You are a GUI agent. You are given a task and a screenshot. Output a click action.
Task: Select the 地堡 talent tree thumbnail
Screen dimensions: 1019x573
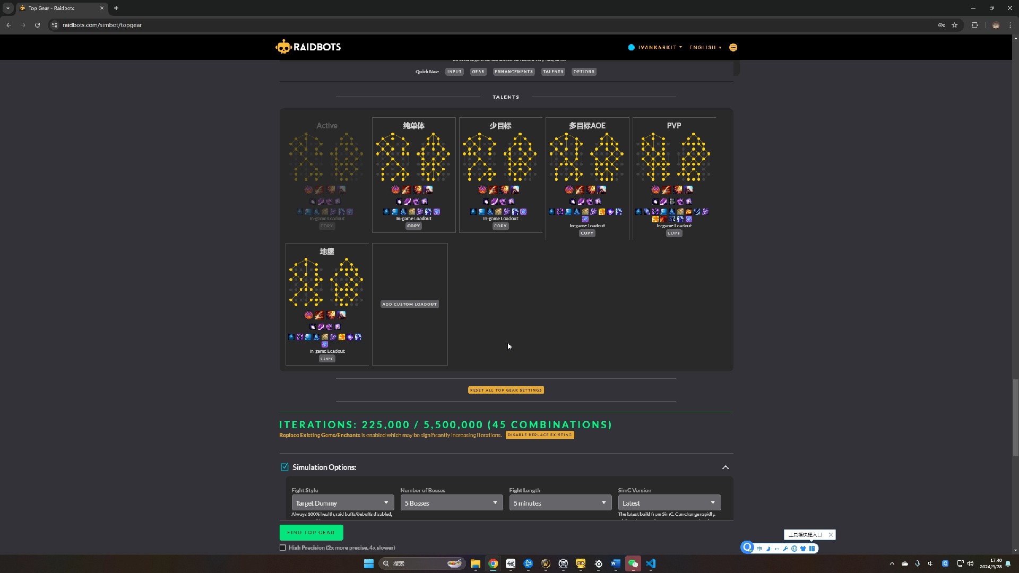pyautogui.click(x=327, y=282)
